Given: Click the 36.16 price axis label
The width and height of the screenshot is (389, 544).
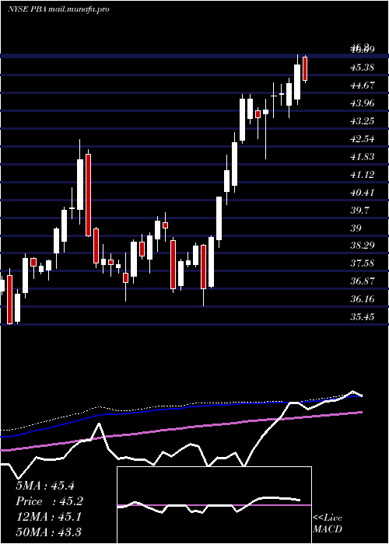Looking at the screenshot, I should click(362, 299).
